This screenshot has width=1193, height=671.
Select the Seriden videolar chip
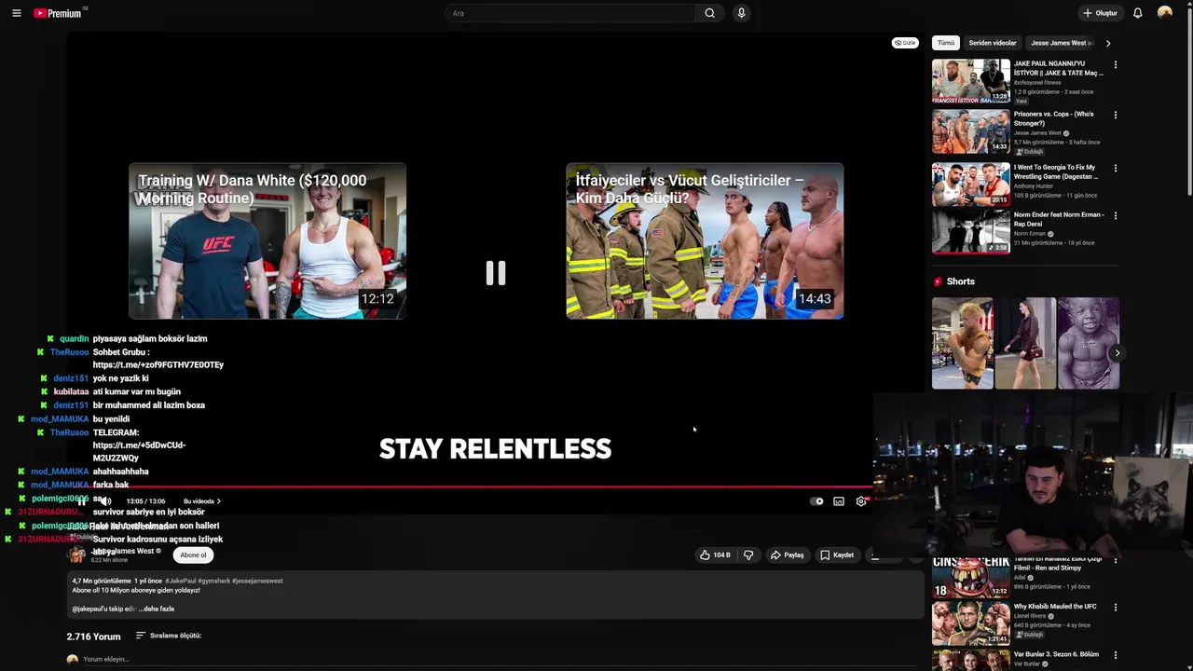[993, 43]
